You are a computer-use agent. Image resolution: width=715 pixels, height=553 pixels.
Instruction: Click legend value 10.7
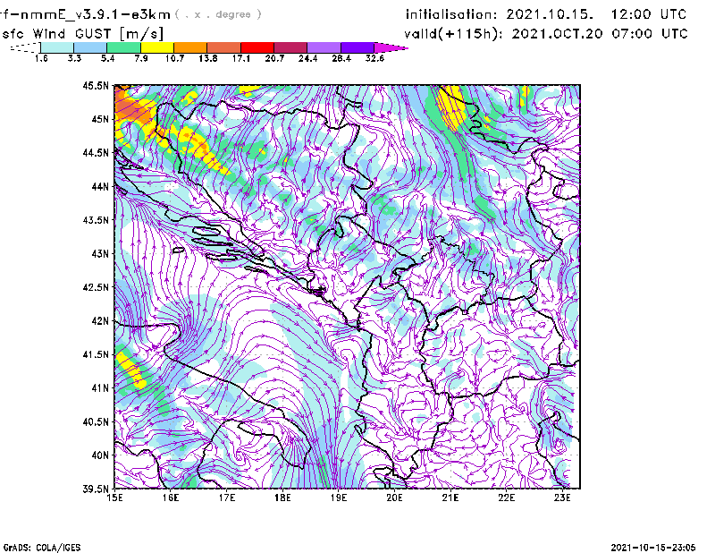coord(174,58)
